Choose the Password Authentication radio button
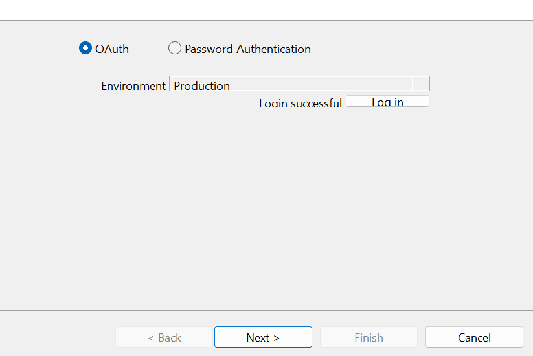This screenshot has height=356, width=533. click(175, 49)
